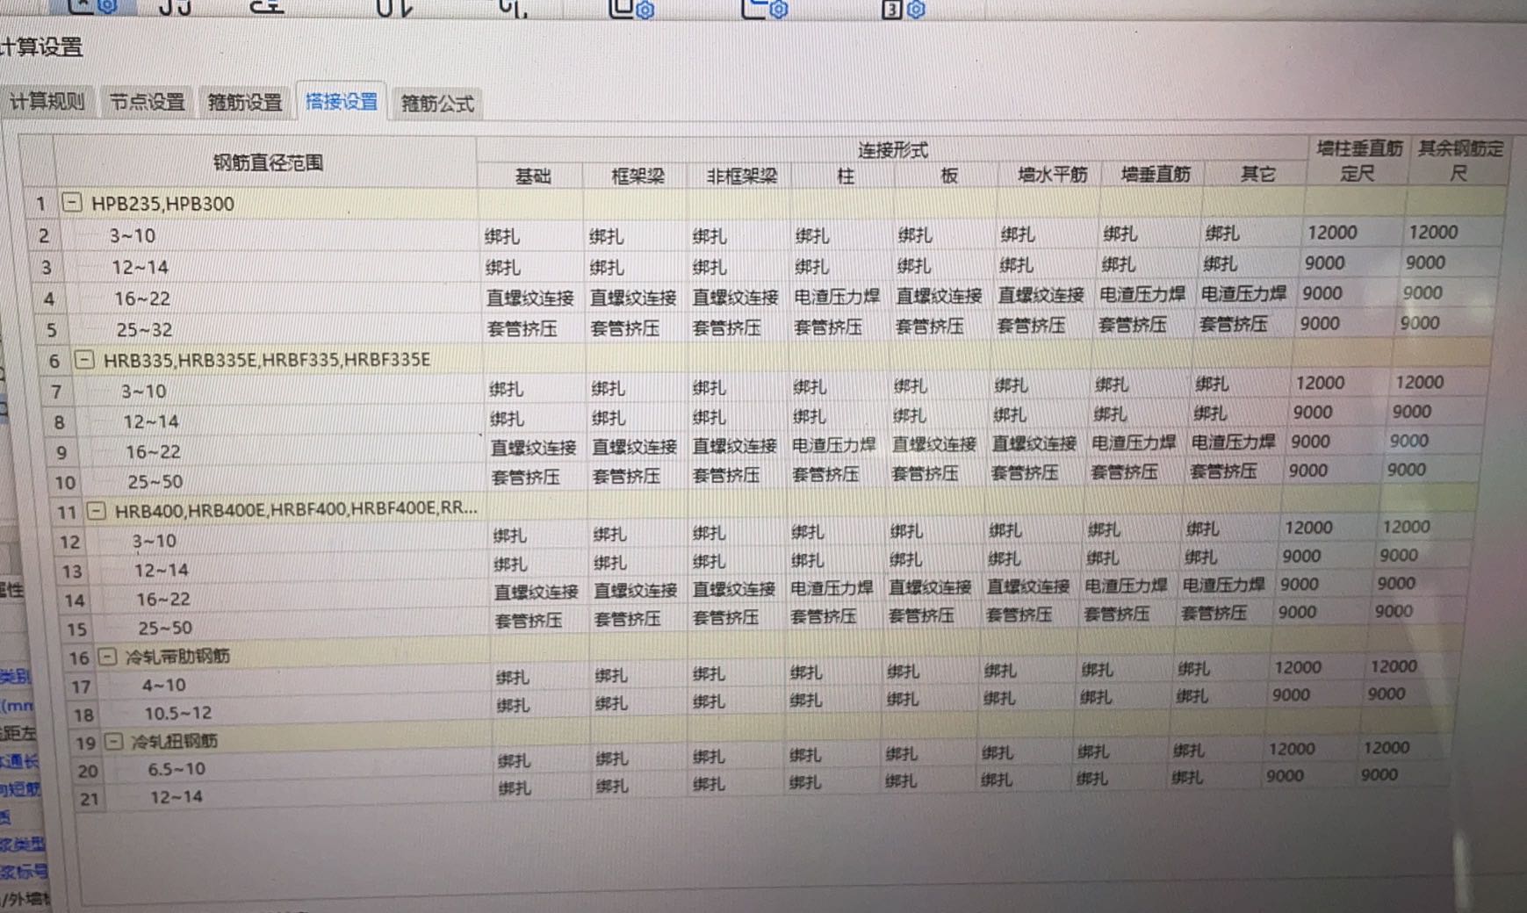Edit row 2 墙柱垂直筋定尺 value 12000

tap(1332, 233)
